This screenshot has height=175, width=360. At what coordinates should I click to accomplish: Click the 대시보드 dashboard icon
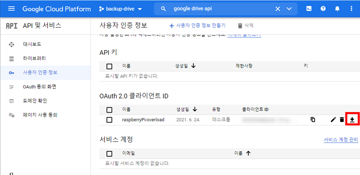(11, 45)
